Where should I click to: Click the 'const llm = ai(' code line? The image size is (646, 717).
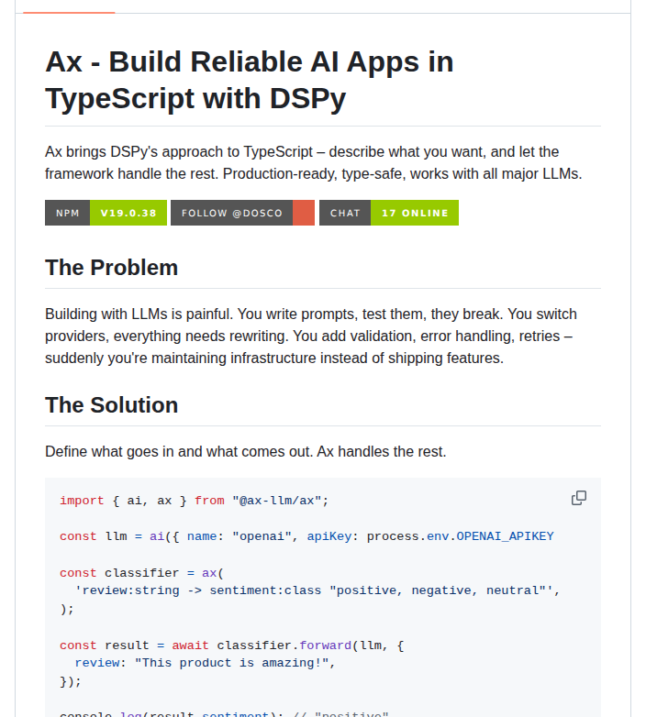point(306,536)
